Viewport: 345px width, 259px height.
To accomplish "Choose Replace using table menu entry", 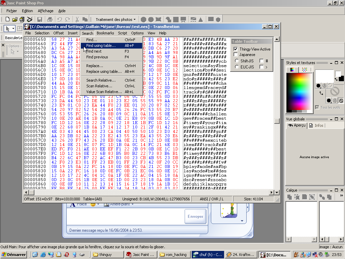I will click(x=112, y=71).
